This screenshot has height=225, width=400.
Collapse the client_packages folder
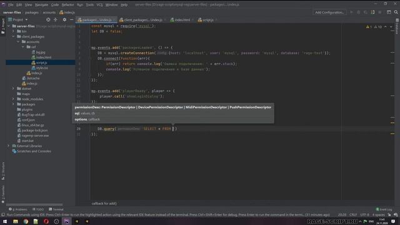click(x=14, y=36)
